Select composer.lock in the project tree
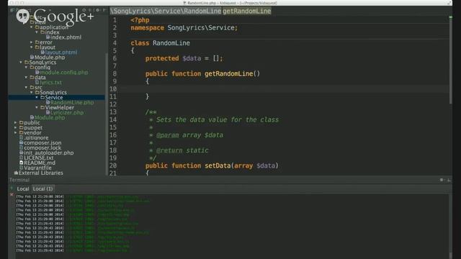Image resolution: width=461 pixels, height=259 pixels. coord(42,147)
